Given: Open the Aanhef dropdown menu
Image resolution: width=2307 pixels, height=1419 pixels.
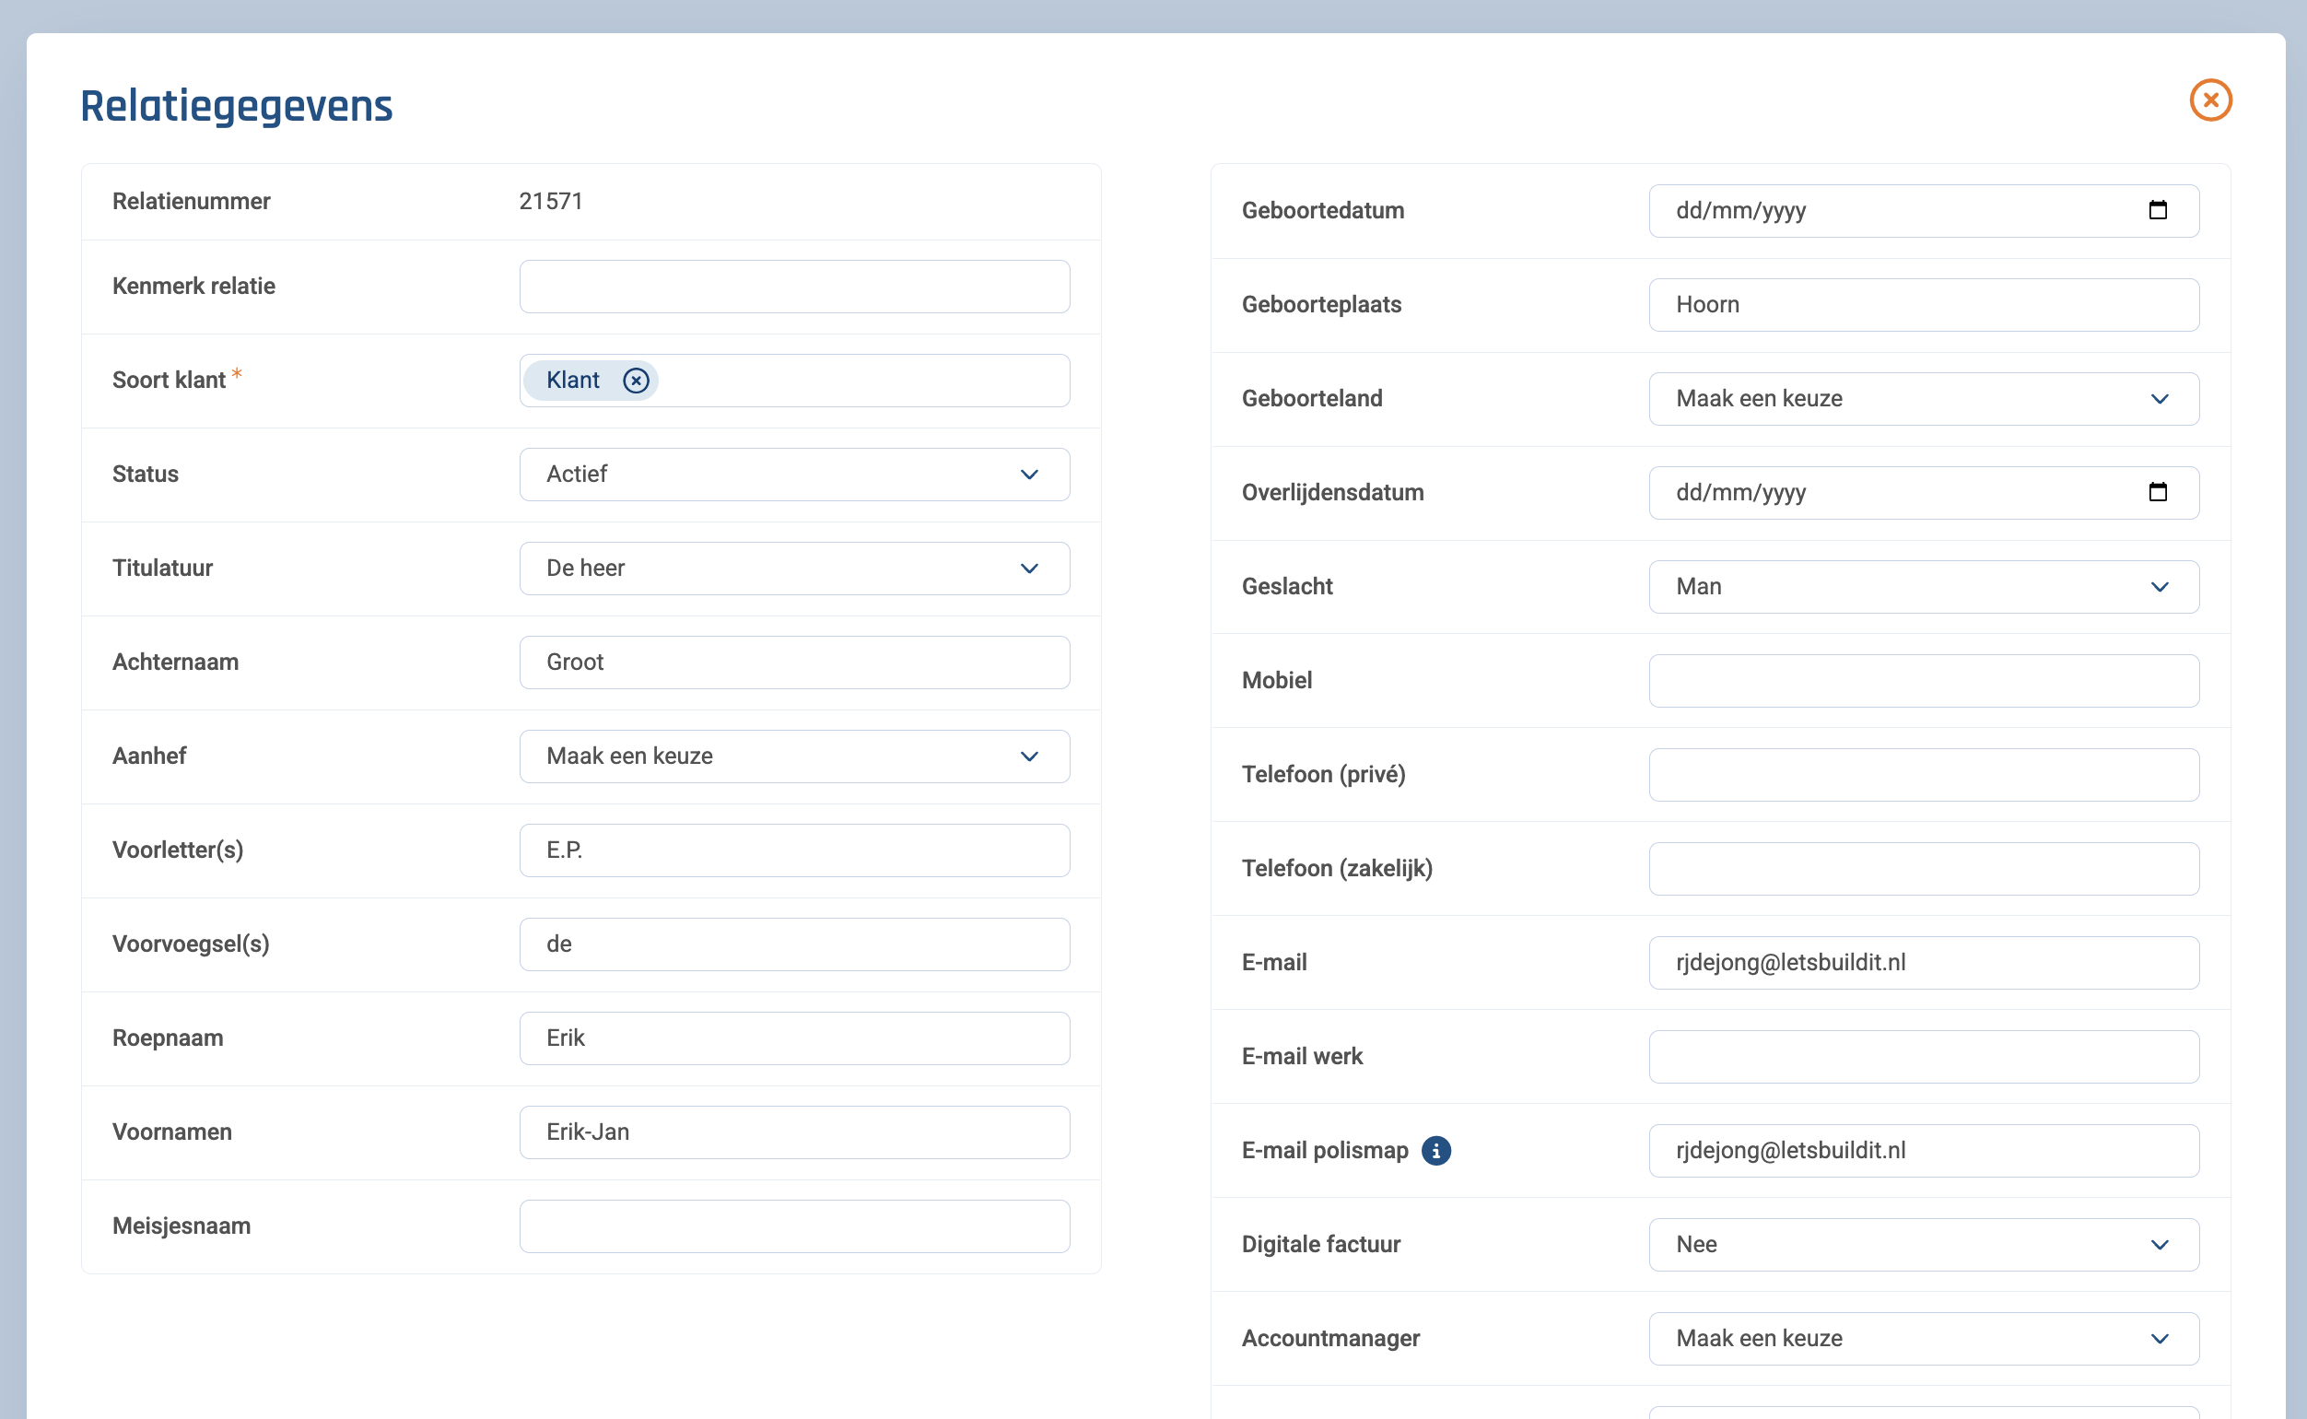Looking at the screenshot, I should [x=793, y=756].
